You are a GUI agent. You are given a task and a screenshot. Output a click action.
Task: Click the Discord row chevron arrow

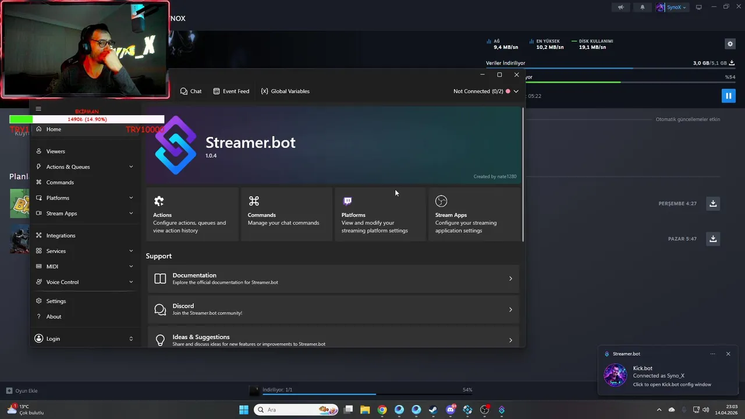point(510,310)
